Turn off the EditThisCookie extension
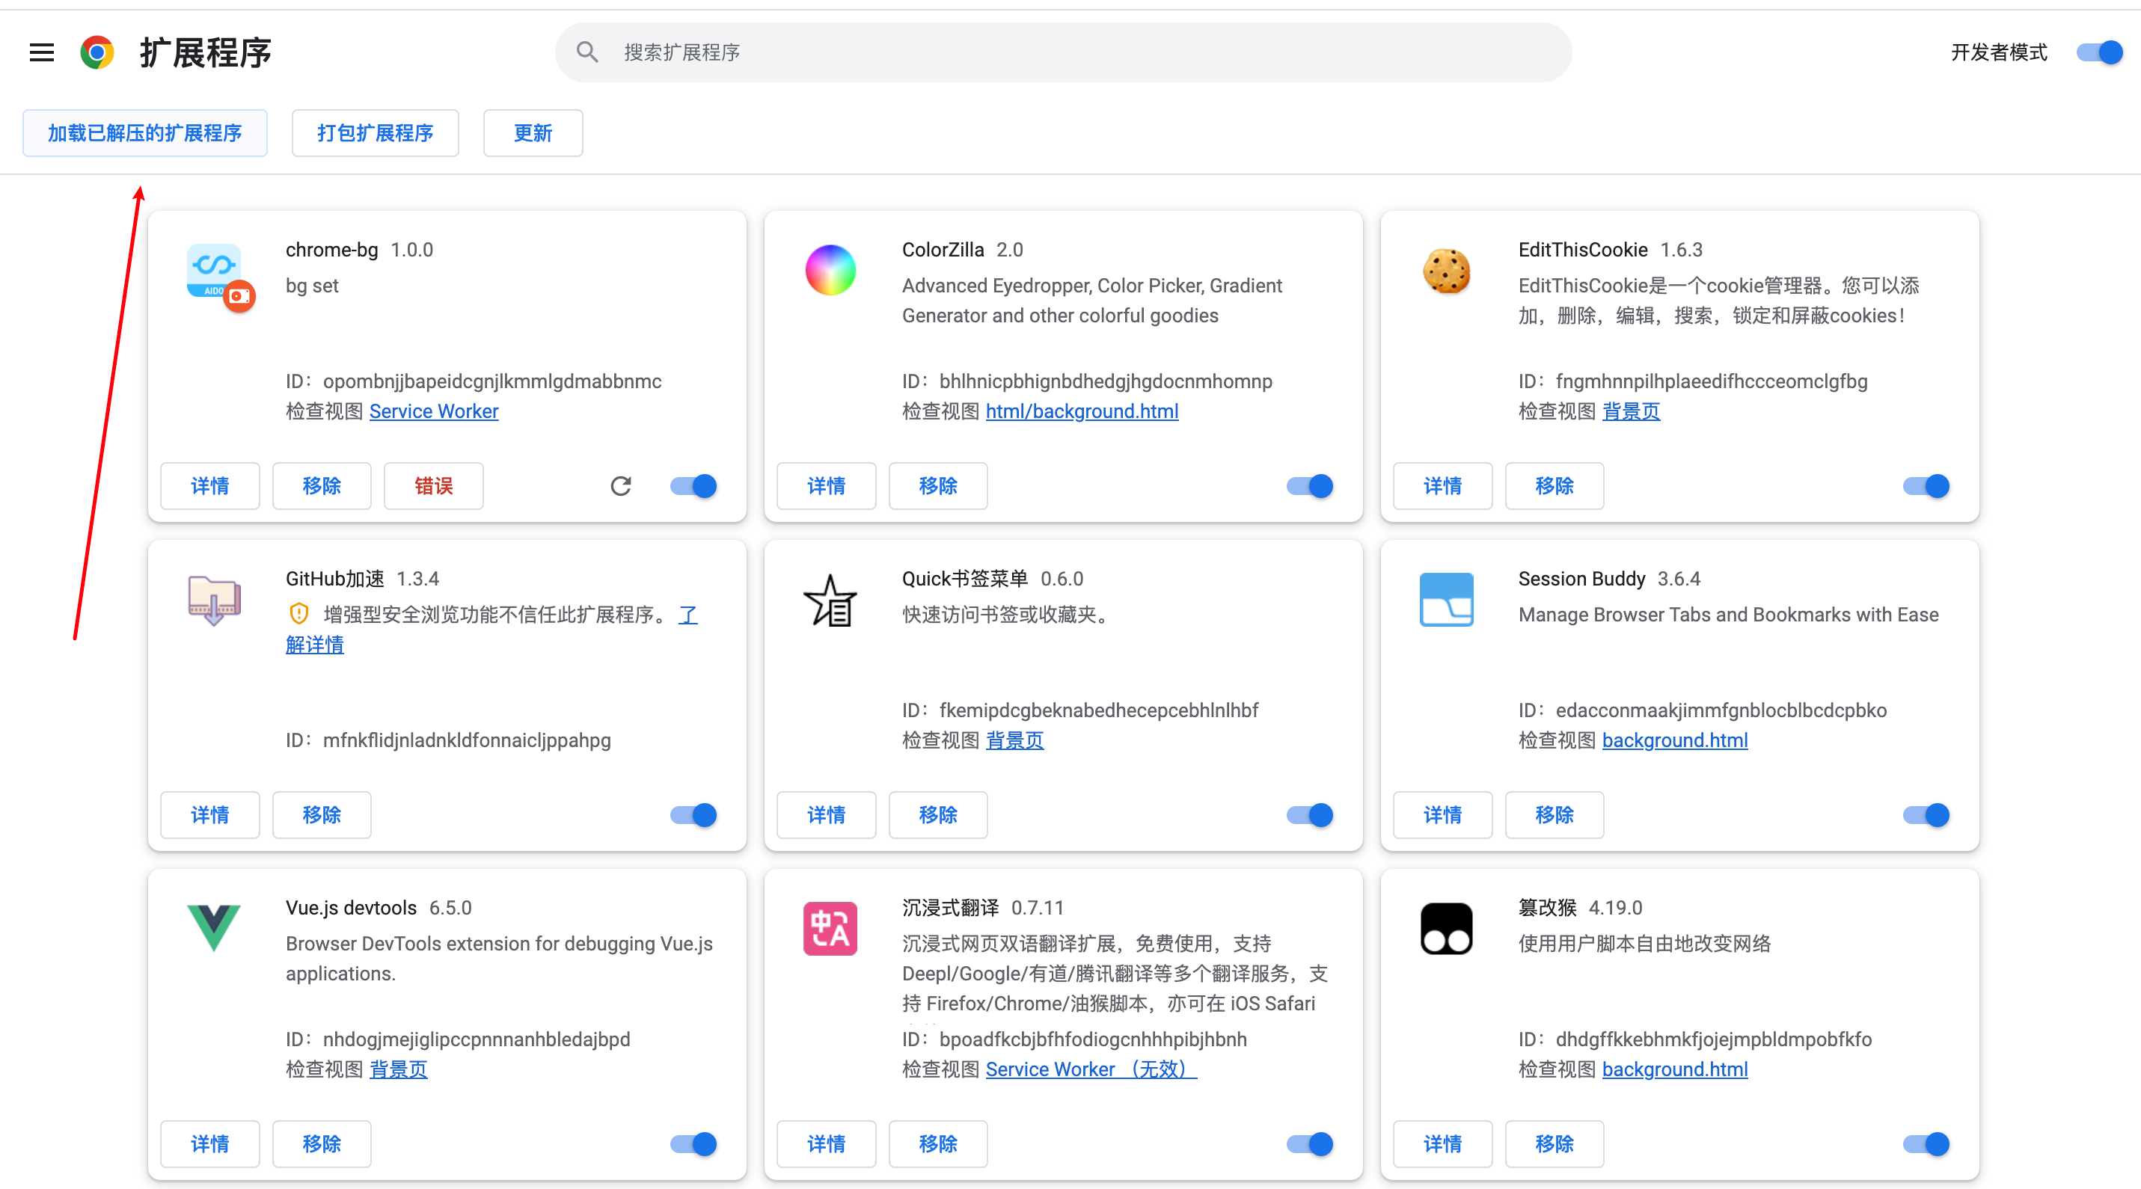 tap(1926, 486)
